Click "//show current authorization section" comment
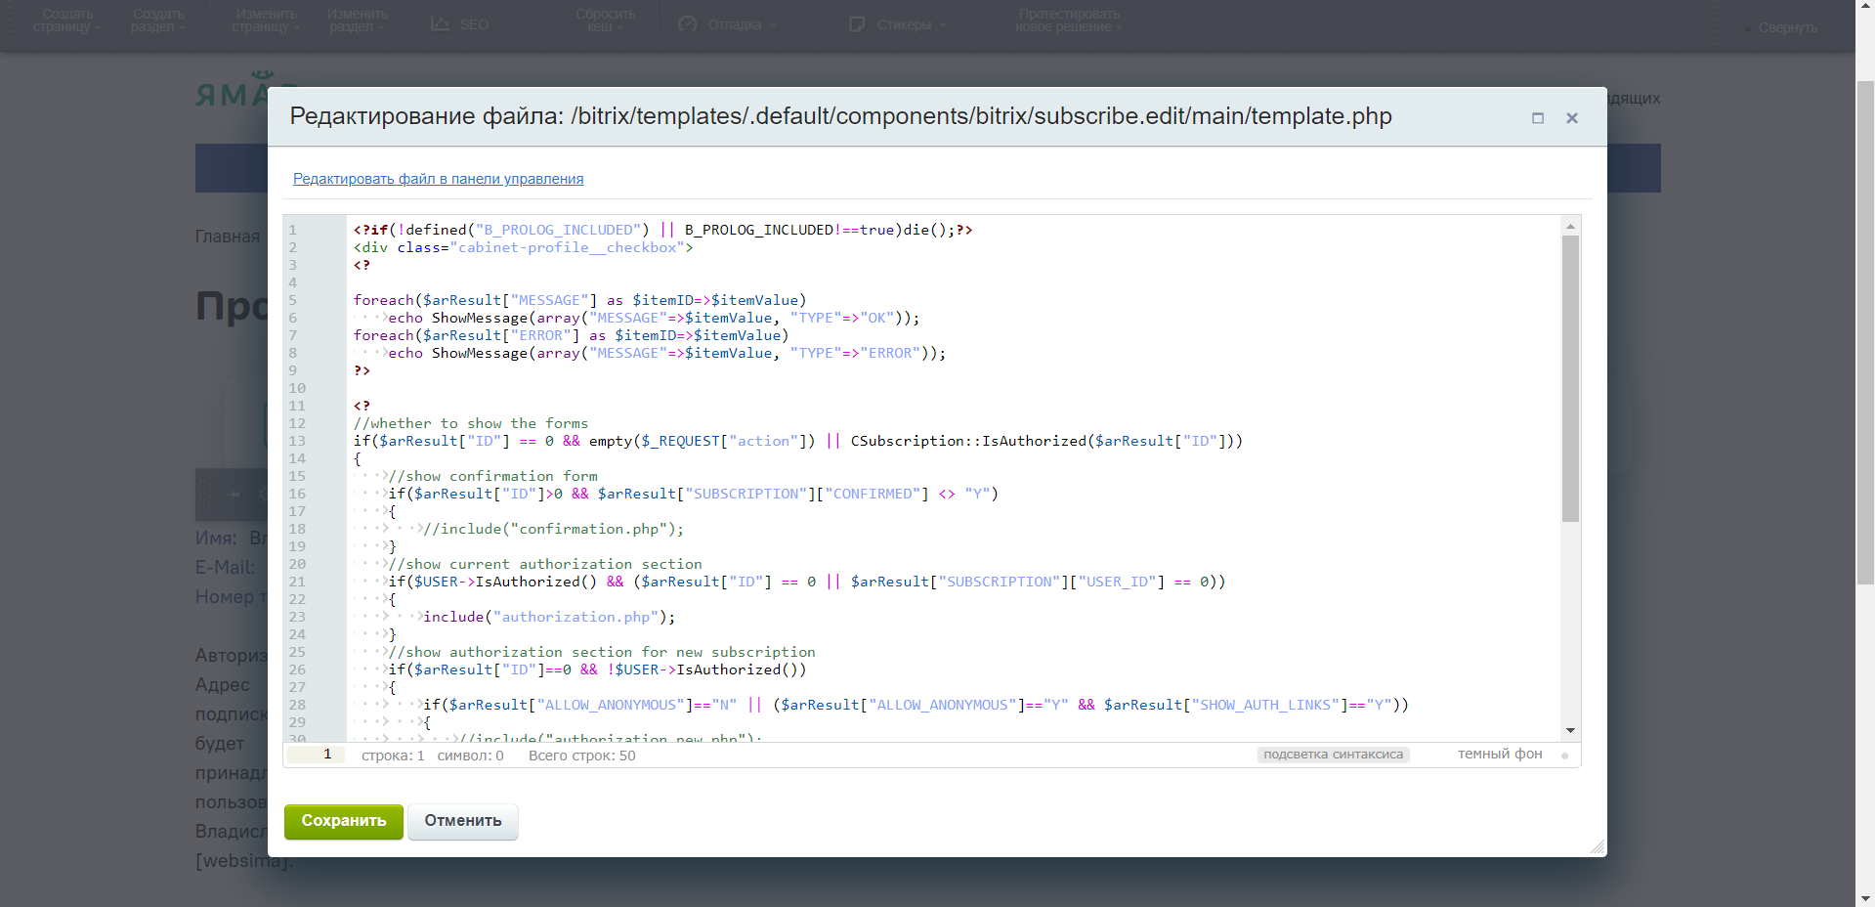The height and width of the screenshot is (907, 1875). pos(545,565)
